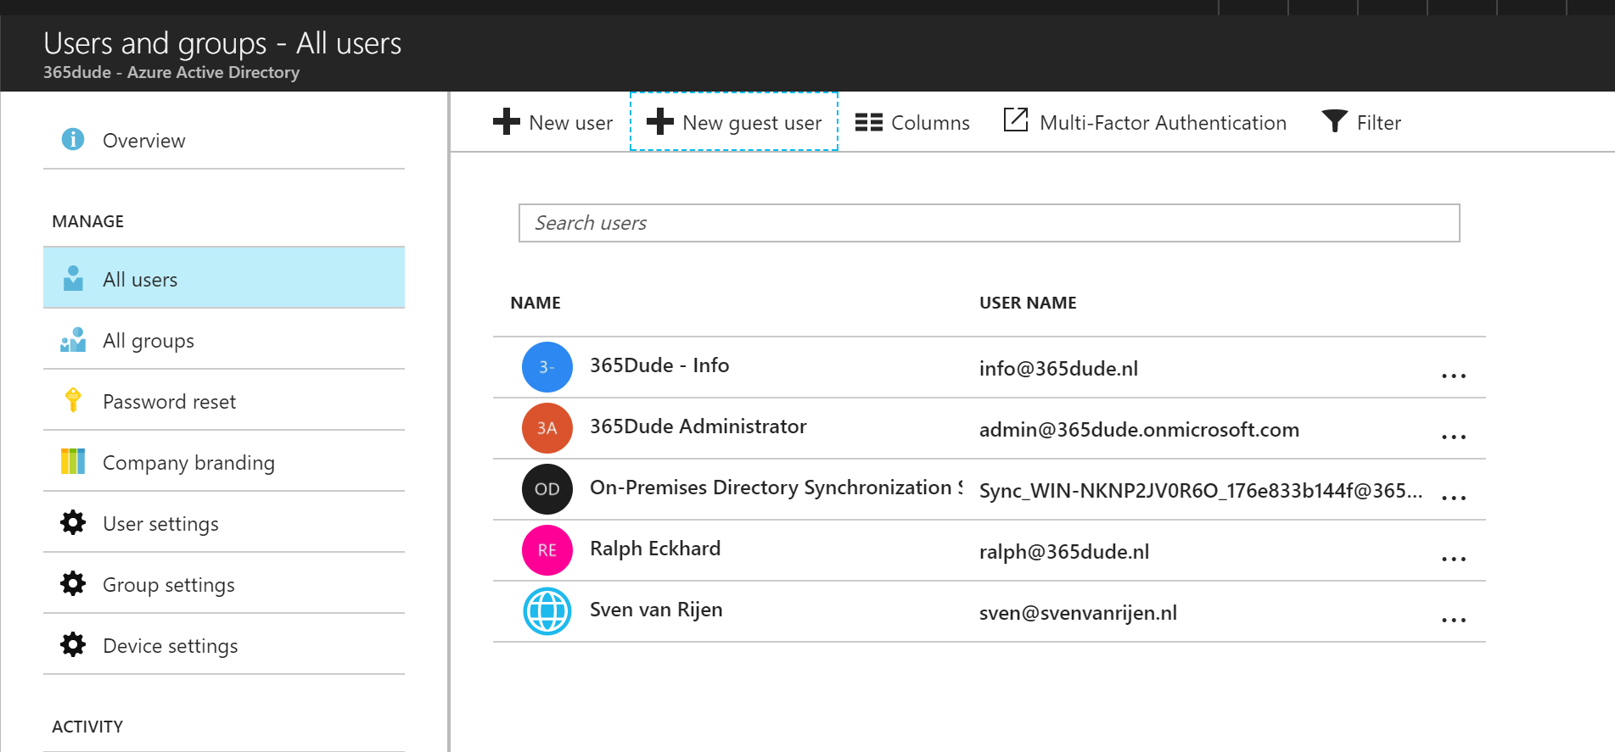Click in the Search users field
1615x752 pixels.
pyautogui.click(x=989, y=223)
